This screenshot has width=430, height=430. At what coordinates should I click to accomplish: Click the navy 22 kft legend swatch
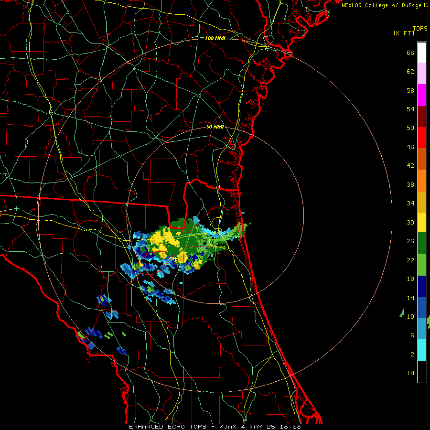click(422, 286)
